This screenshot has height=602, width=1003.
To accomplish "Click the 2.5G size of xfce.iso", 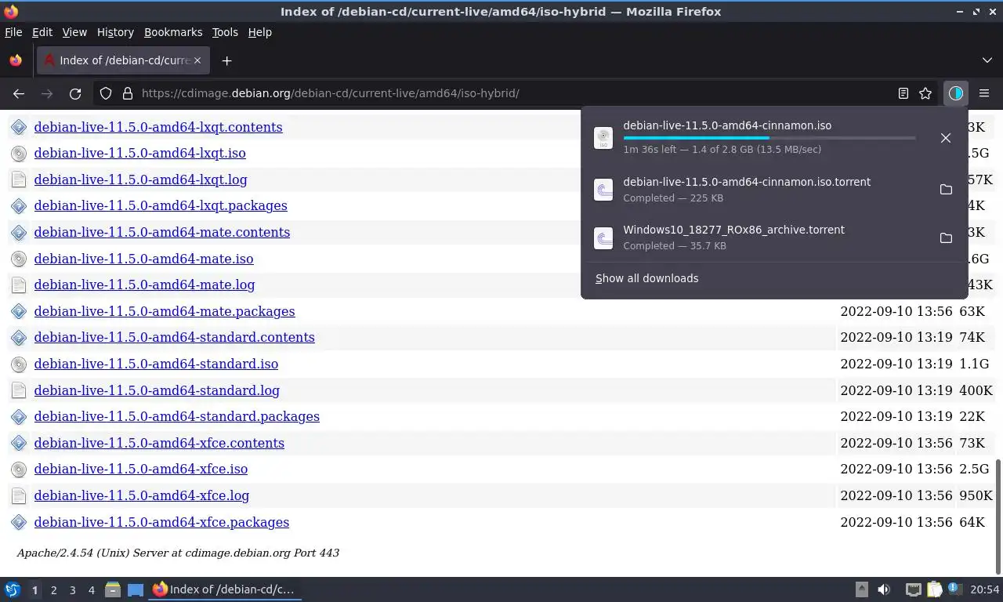I will [x=975, y=470].
